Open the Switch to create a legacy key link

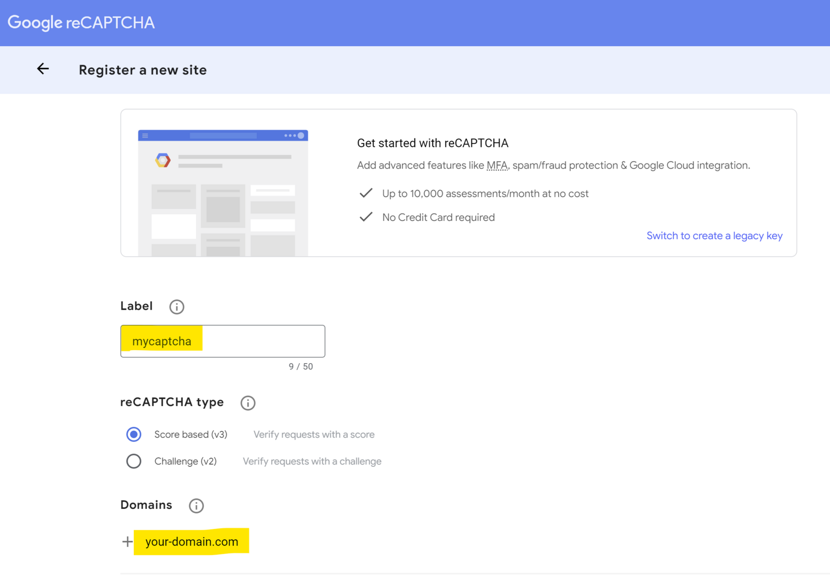click(714, 235)
